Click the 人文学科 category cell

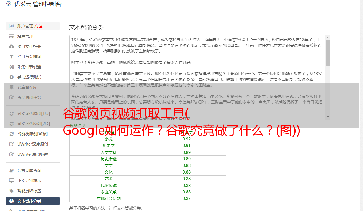(109, 152)
